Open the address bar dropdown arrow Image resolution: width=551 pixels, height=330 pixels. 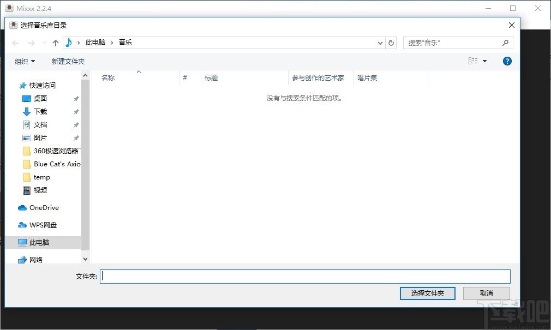(380, 43)
